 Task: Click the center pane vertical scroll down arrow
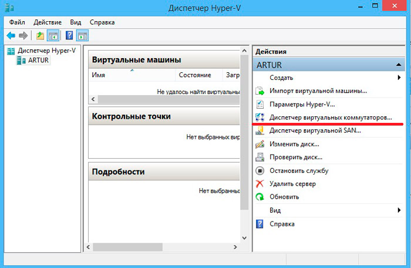244,238
